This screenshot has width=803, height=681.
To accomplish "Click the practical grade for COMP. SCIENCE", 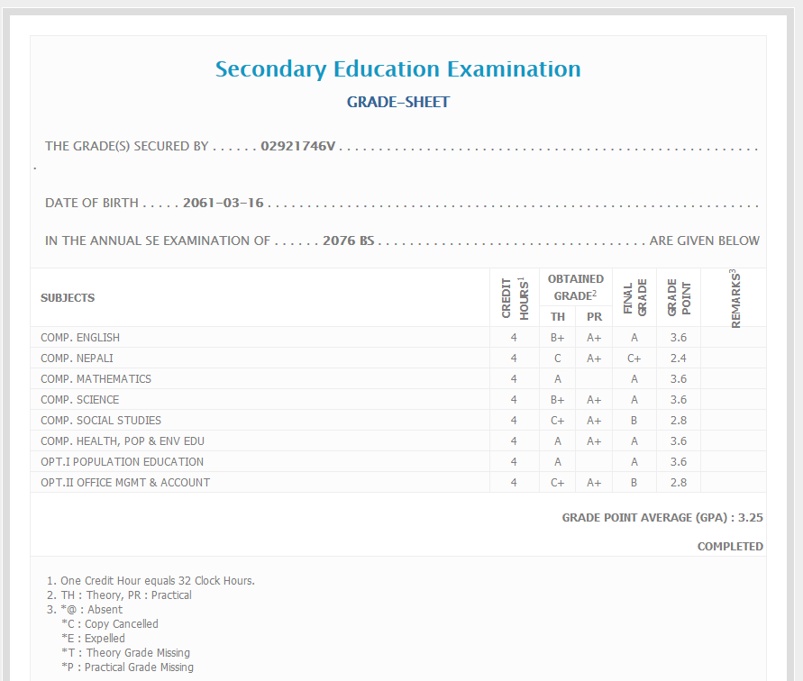I will [594, 400].
